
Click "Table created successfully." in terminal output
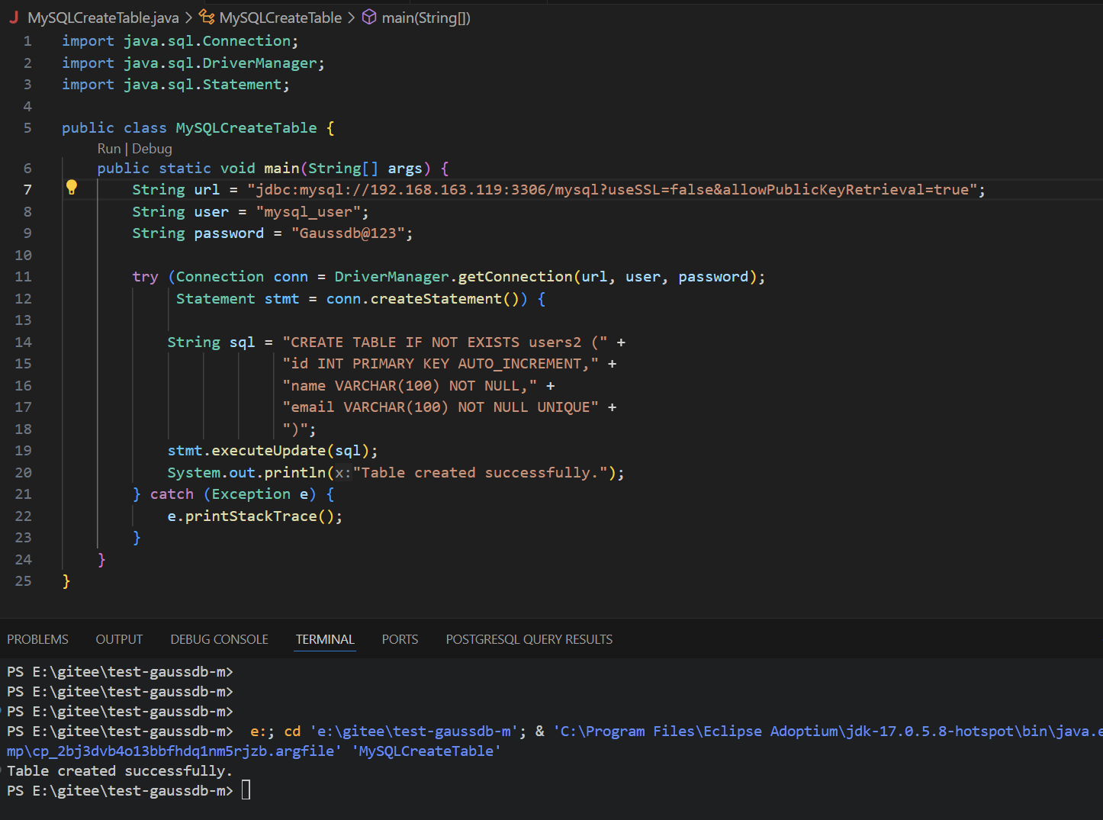pyautogui.click(x=119, y=770)
